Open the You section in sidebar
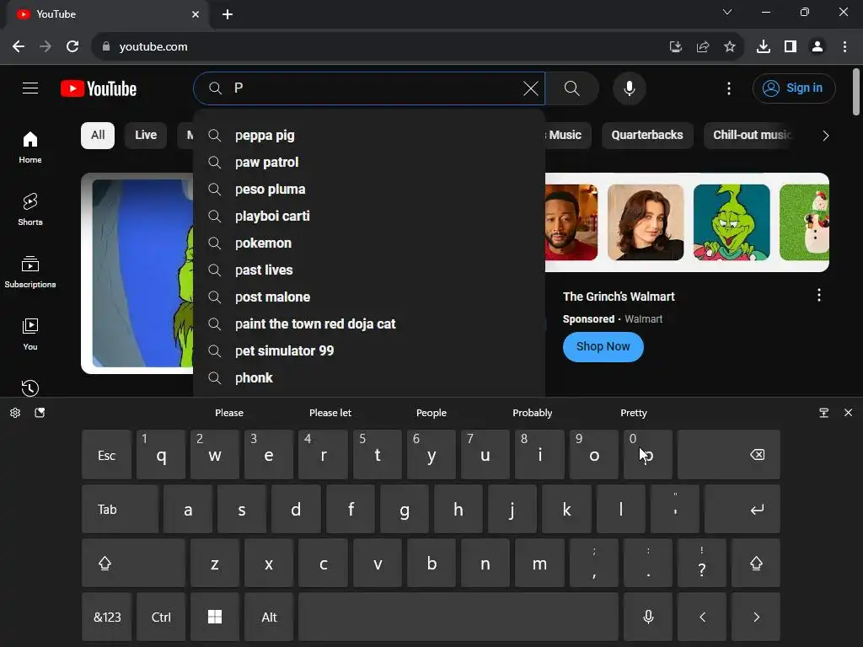The height and width of the screenshot is (647, 863). (x=30, y=334)
